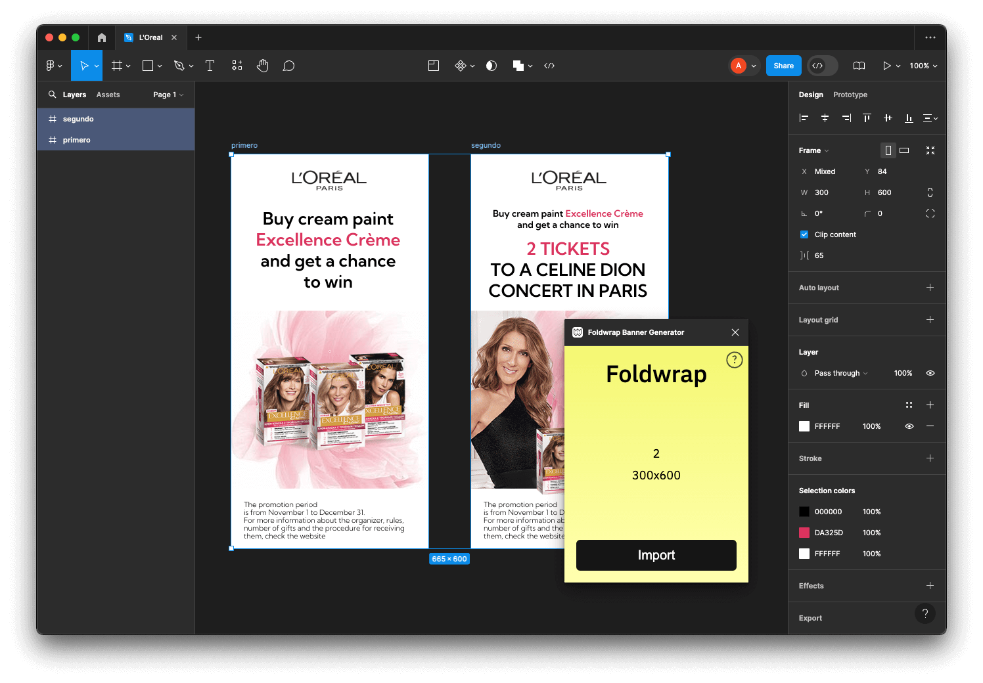Present the prototype with play icon
The height and width of the screenshot is (683, 983).
pyautogui.click(x=887, y=66)
